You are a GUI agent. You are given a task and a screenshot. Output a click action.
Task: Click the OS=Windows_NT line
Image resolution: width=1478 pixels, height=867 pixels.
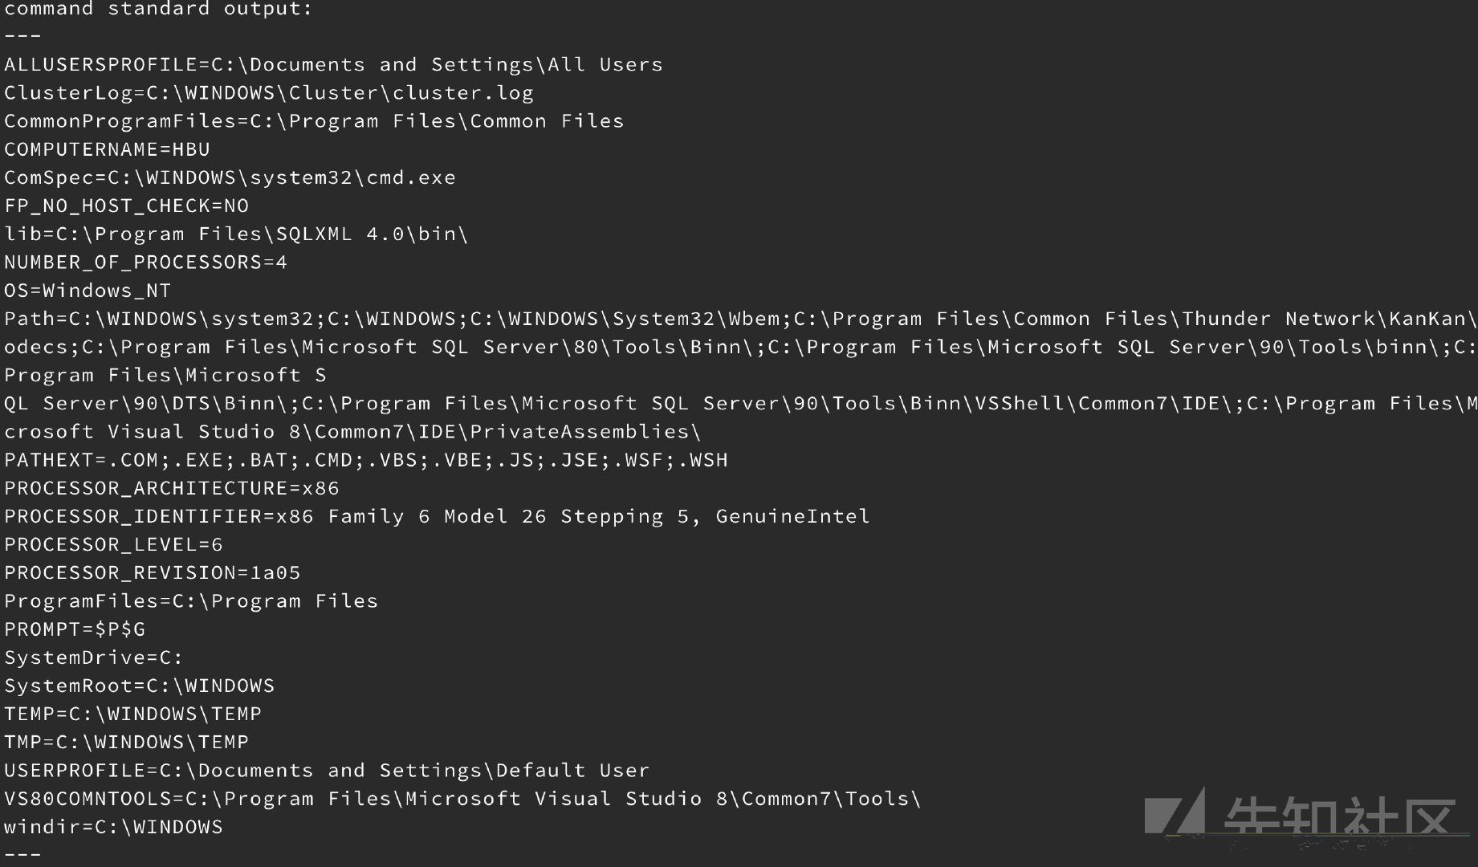click(88, 291)
